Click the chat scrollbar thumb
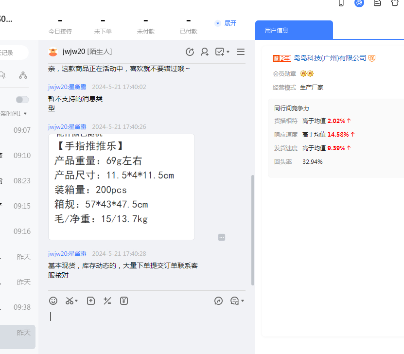Viewport: 404px width, 354px height. pyautogui.click(x=252, y=229)
